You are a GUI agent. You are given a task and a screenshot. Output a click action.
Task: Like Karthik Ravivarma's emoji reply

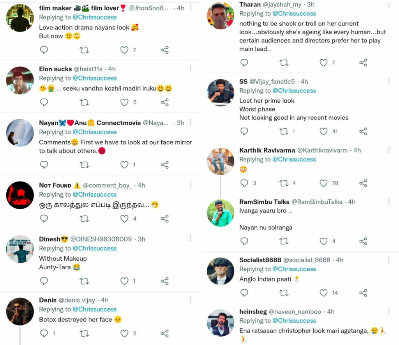[x=323, y=183]
